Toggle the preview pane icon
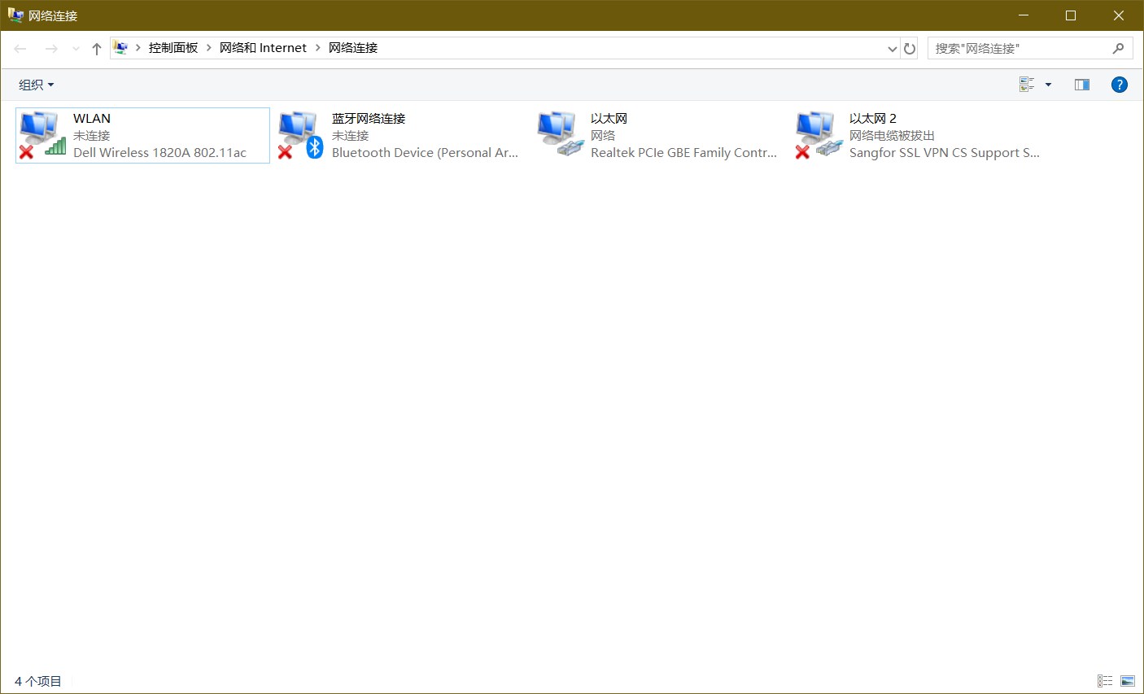Image resolution: width=1144 pixels, height=694 pixels. (1081, 85)
